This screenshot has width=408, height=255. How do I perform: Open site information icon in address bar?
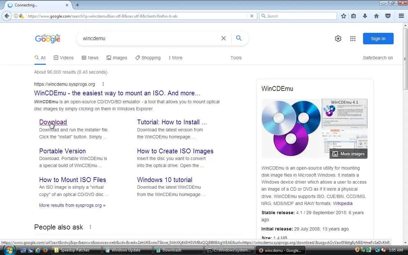pos(16,16)
